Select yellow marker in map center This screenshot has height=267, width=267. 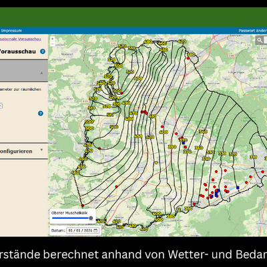[x=156, y=163]
